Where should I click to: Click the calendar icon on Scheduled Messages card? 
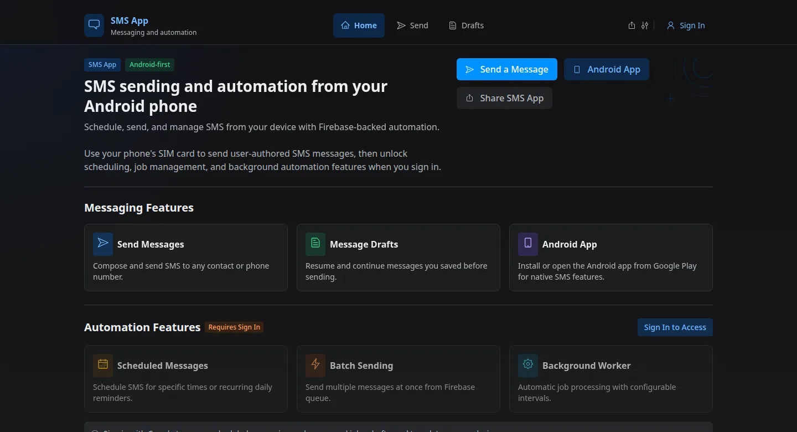pyautogui.click(x=103, y=365)
